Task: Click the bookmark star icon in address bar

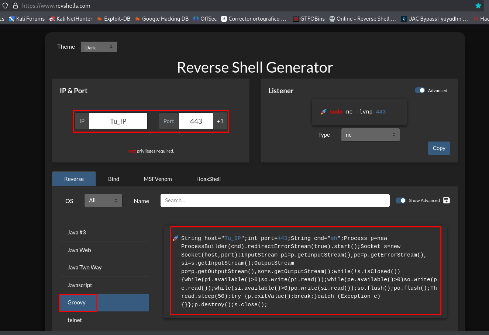Action: 478,6
